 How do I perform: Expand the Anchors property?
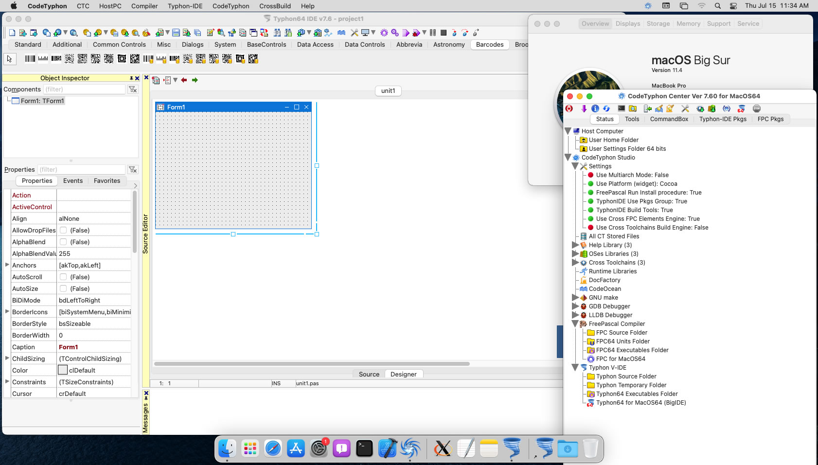tap(7, 265)
